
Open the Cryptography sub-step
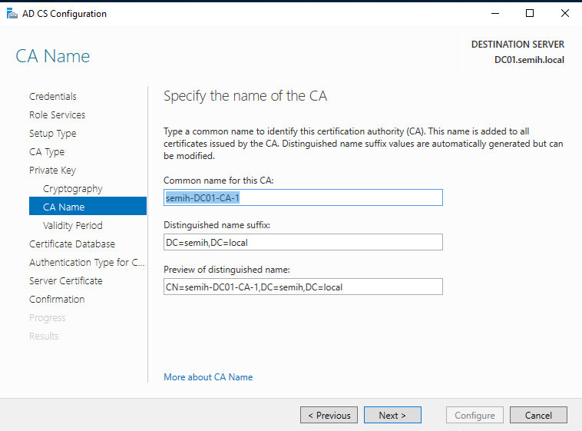coord(72,188)
